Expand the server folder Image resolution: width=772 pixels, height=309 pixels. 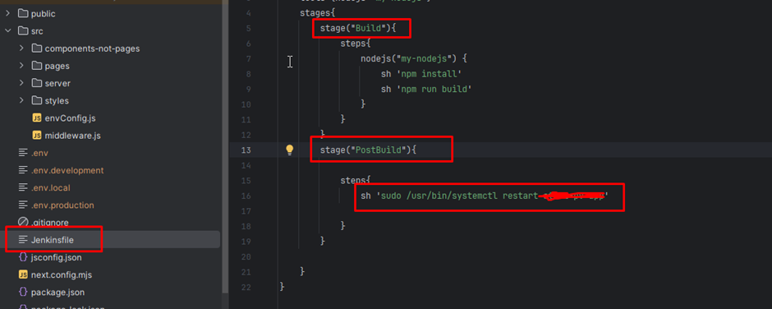pyautogui.click(x=21, y=83)
